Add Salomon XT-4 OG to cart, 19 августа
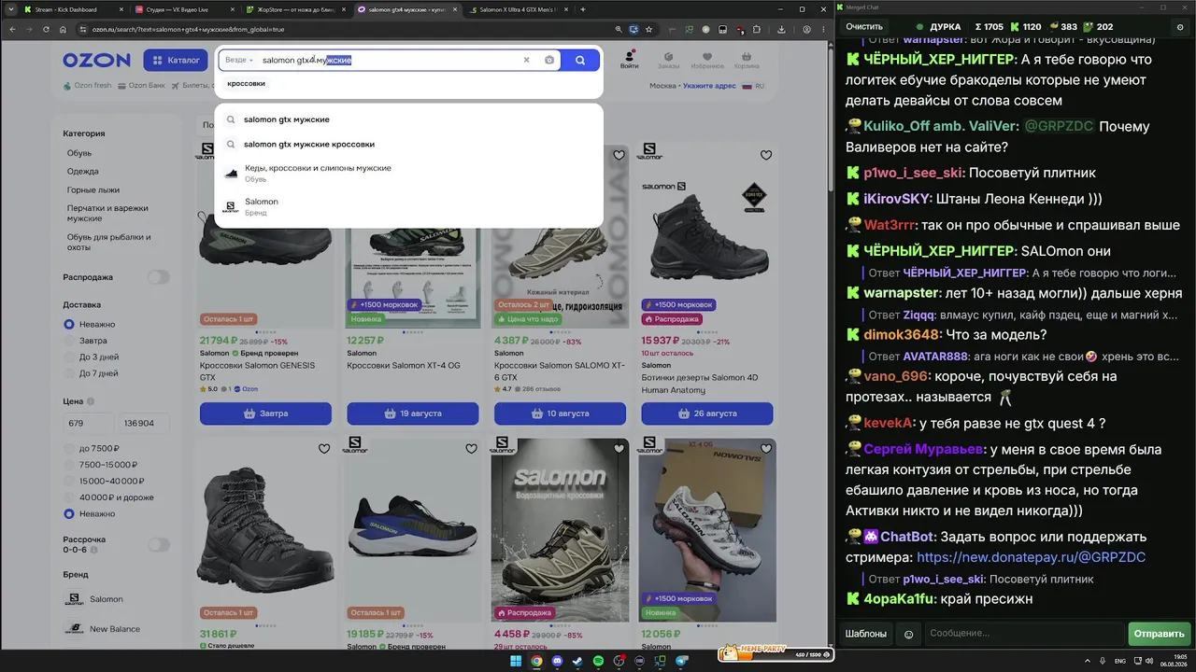Screen dimensions: 1196x672 (x=412, y=413)
